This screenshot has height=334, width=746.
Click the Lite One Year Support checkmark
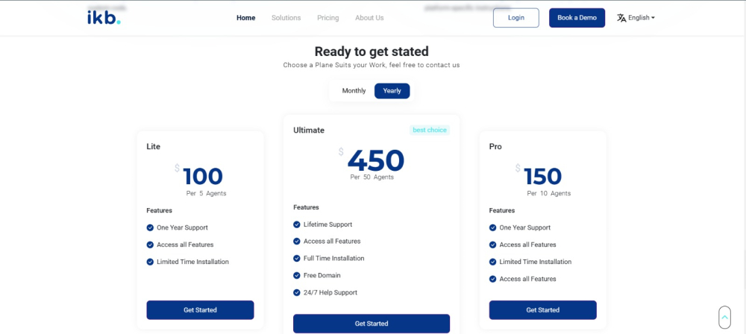click(150, 227)
